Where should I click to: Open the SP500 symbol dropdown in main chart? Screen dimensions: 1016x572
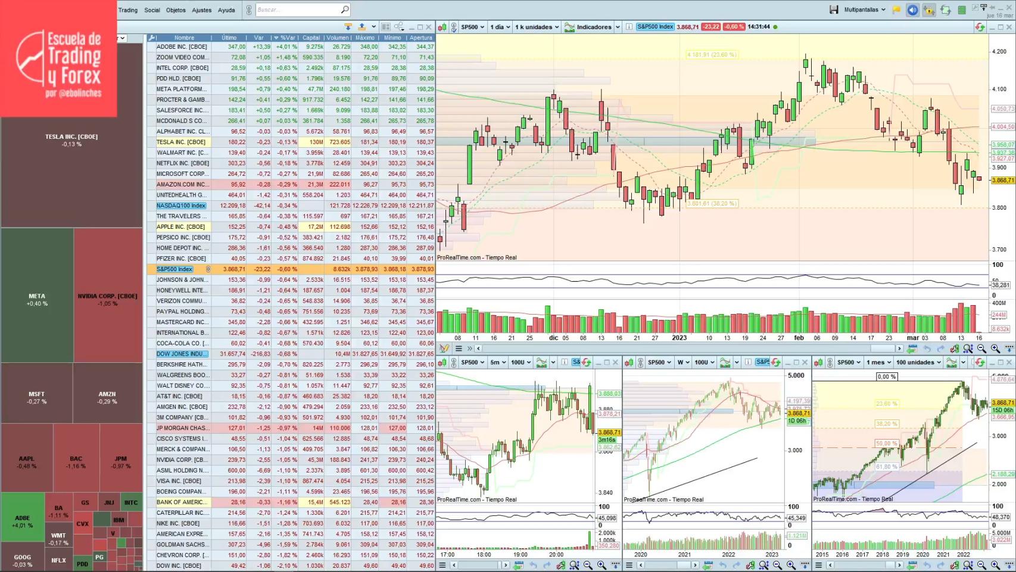click(473, 27)
